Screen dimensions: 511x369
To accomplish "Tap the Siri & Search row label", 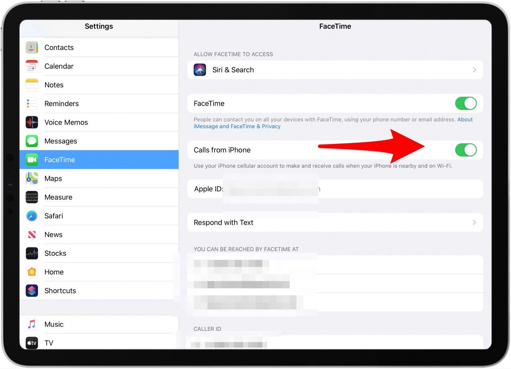I will [x=233, y=70].
